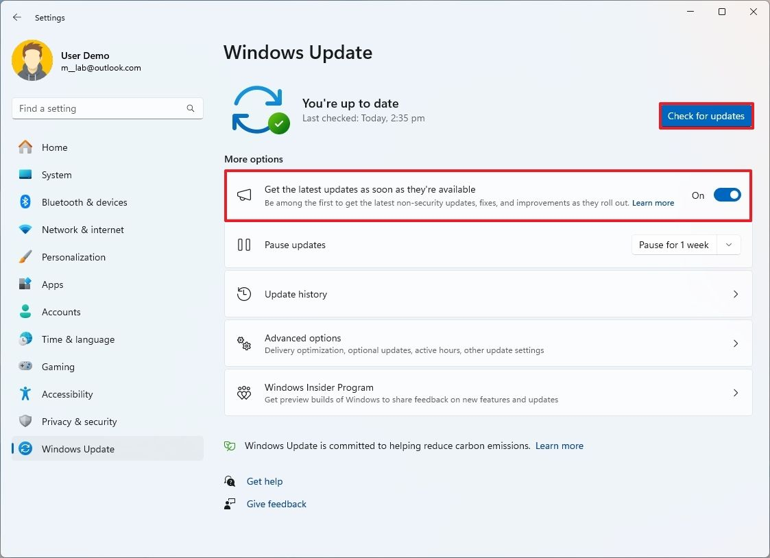Click the Accessibility figure icon in the sidebar
The height and width of the screenshot is (558, 770).
(x=25, y=393)
